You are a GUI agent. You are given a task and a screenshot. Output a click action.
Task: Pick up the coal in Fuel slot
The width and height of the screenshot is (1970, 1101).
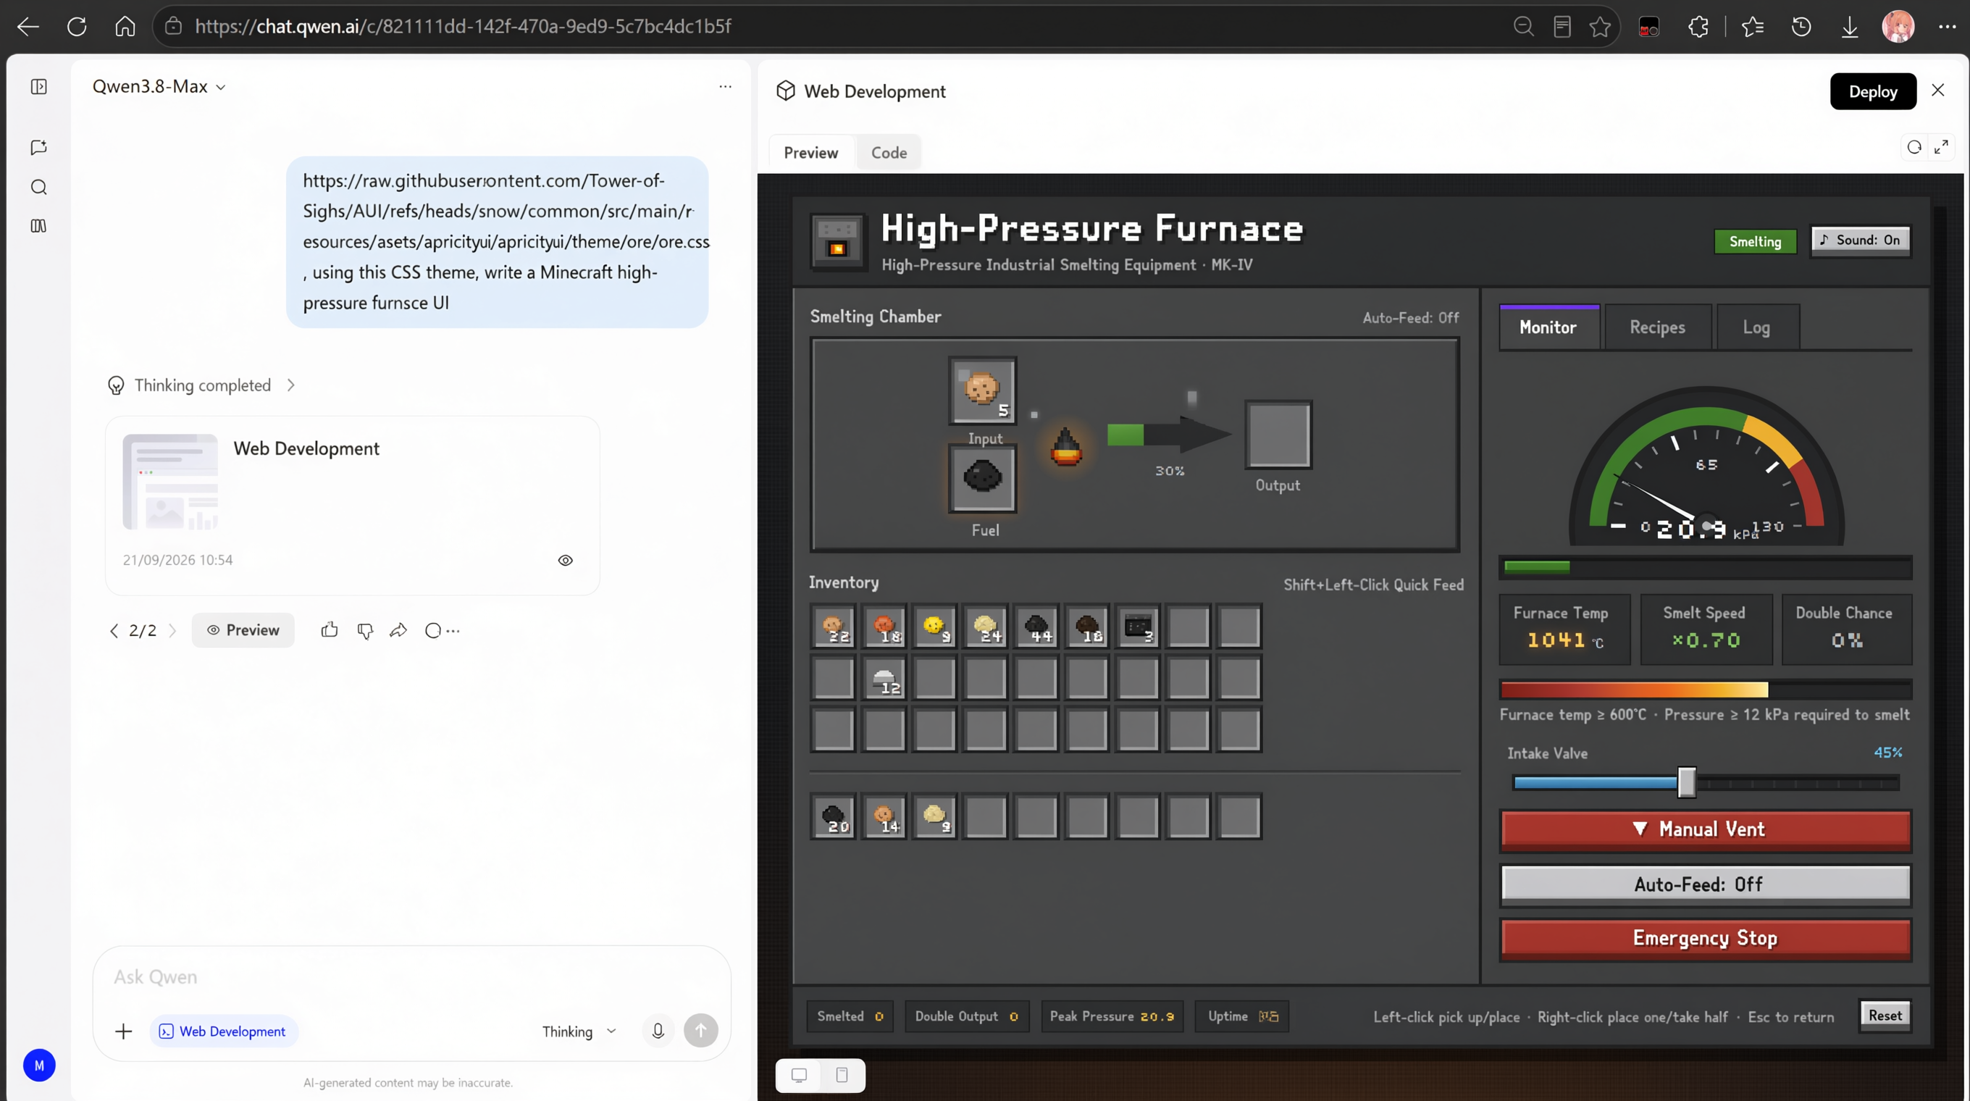pos(983,478)
